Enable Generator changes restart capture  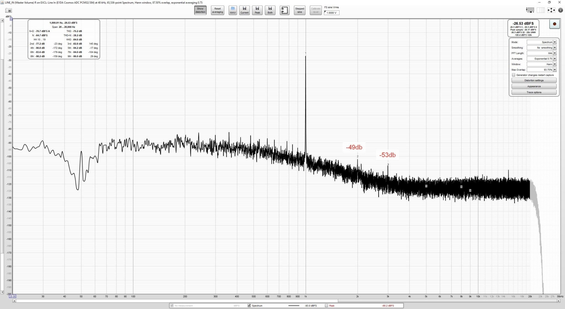tap(513, 75)
